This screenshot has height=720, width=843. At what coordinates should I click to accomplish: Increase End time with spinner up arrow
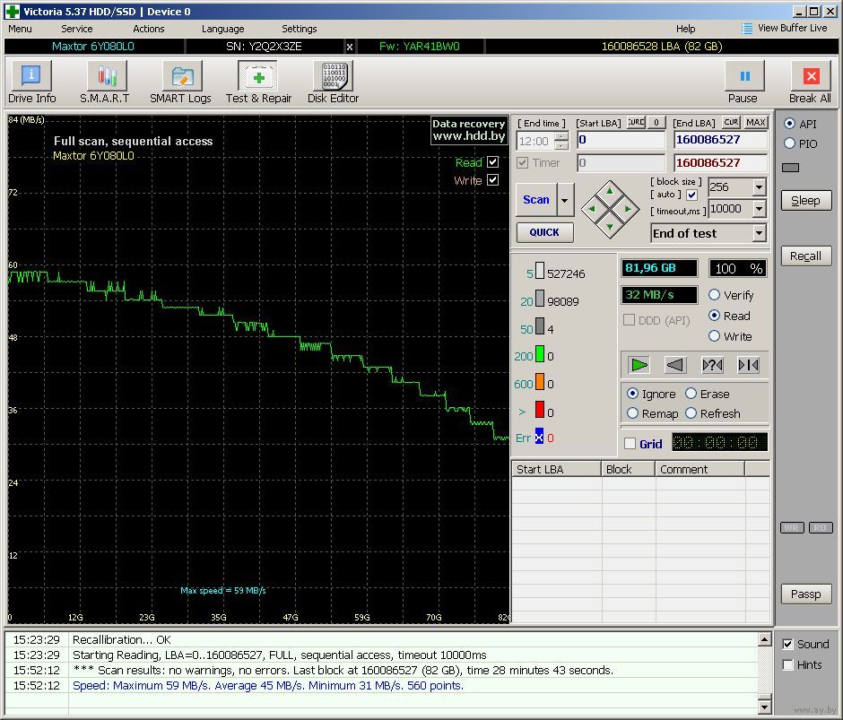tap(561, 136)
